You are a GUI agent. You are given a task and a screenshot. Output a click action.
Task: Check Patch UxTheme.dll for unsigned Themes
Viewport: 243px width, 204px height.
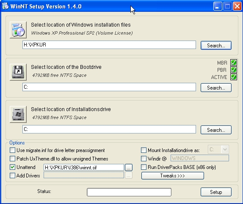pyautogui.click(x=12, y=158)
